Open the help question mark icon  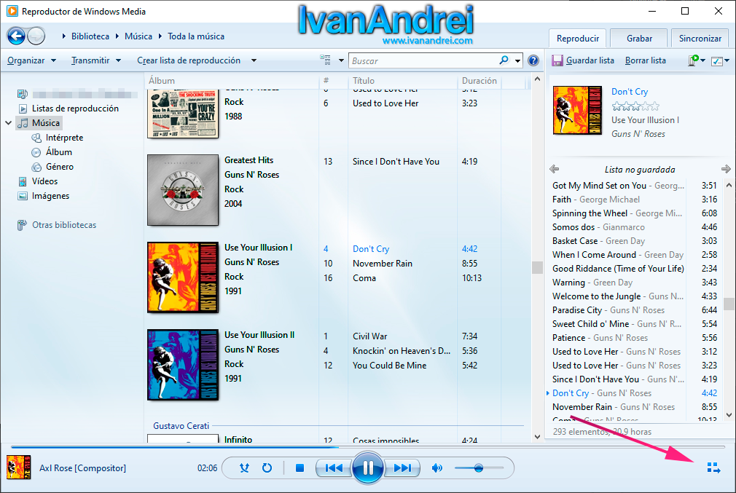[533, 60]
